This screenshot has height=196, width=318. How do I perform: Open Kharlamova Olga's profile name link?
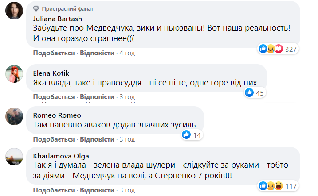click(x=59, y=156)
